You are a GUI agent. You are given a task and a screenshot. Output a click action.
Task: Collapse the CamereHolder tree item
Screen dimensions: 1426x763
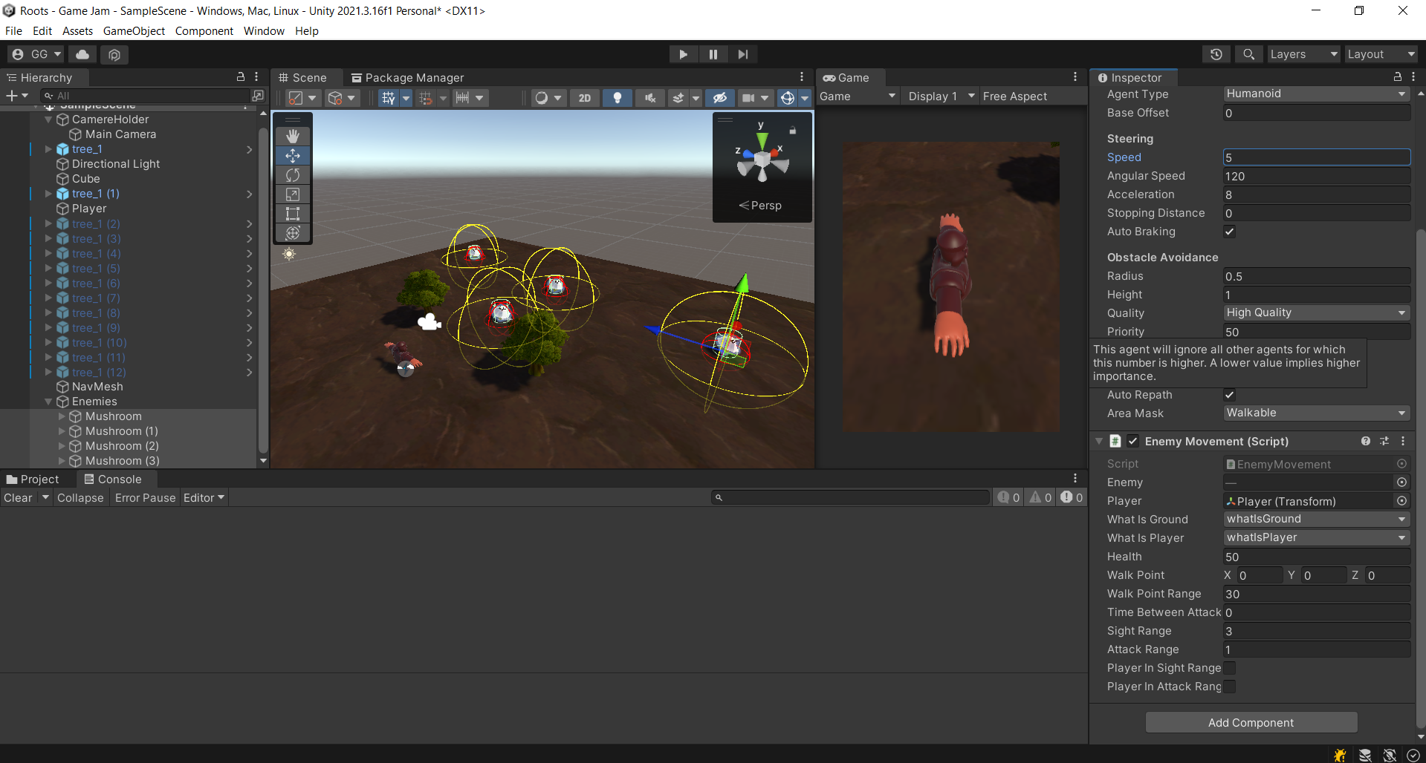pos(49,119)
